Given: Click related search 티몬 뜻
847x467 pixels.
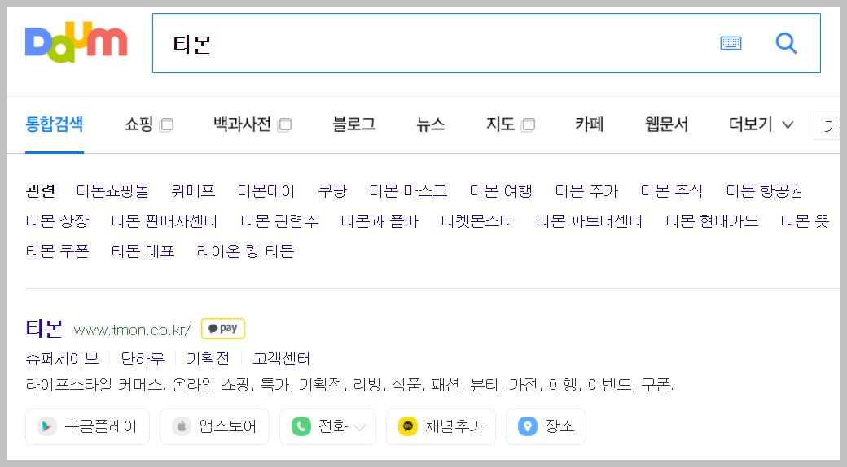Looking at the screenshot, I should tap(805, 220).
